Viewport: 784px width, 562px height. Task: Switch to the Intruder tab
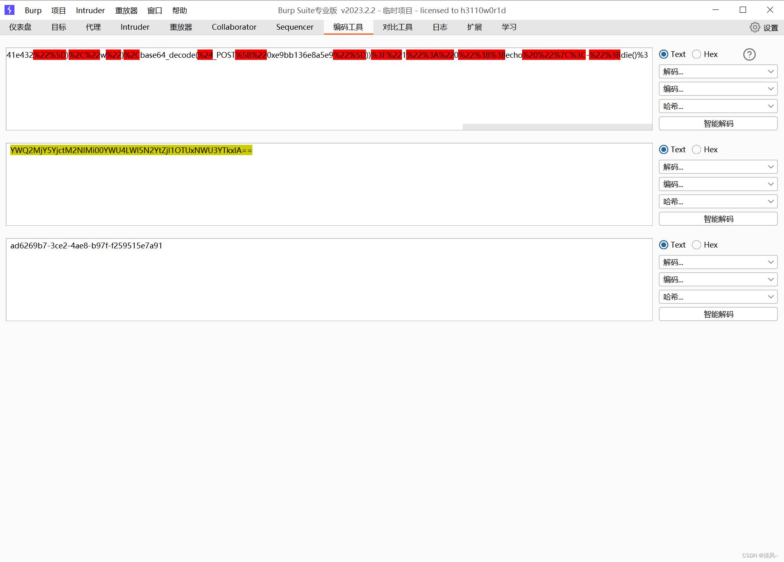point(135,27)
